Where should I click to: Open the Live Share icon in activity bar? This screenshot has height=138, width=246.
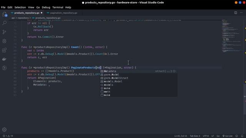pos(4,68)
